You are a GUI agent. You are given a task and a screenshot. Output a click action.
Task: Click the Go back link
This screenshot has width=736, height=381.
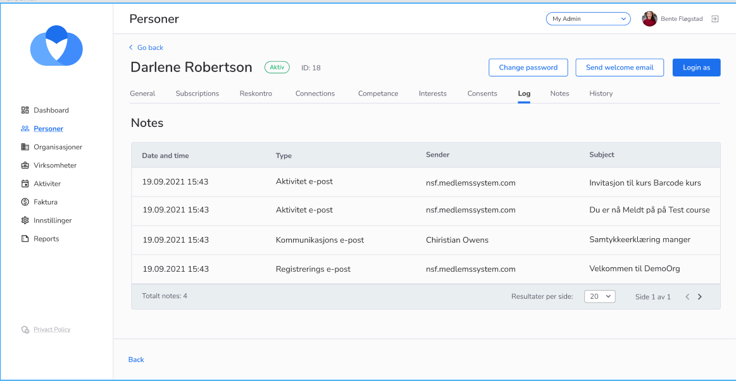click(x=150, y=47)
